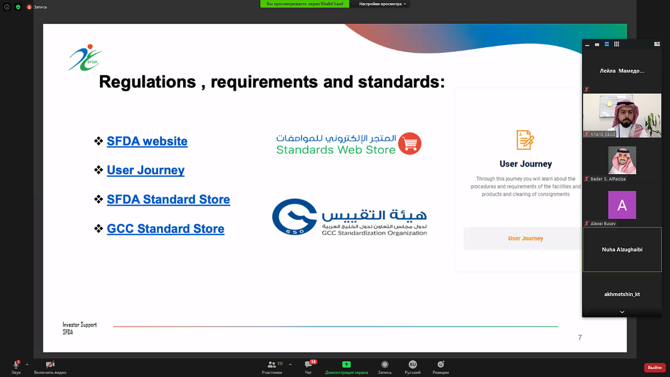Screen dimensions: 670x377
Task: Open the Реакции reactions menu
Action: (440, 367)
